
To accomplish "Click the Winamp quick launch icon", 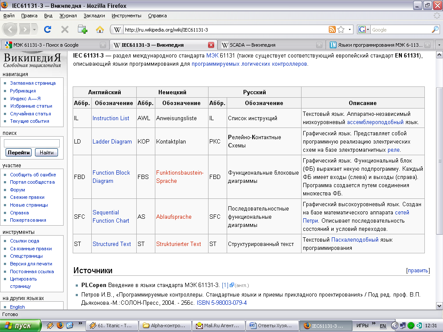I will 50,325.
